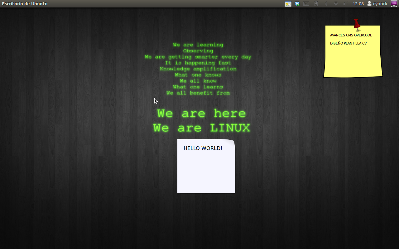The image size is (399, 249).
Task: Open the clock menu showing 12:08
Action: (x=358, y=4)
